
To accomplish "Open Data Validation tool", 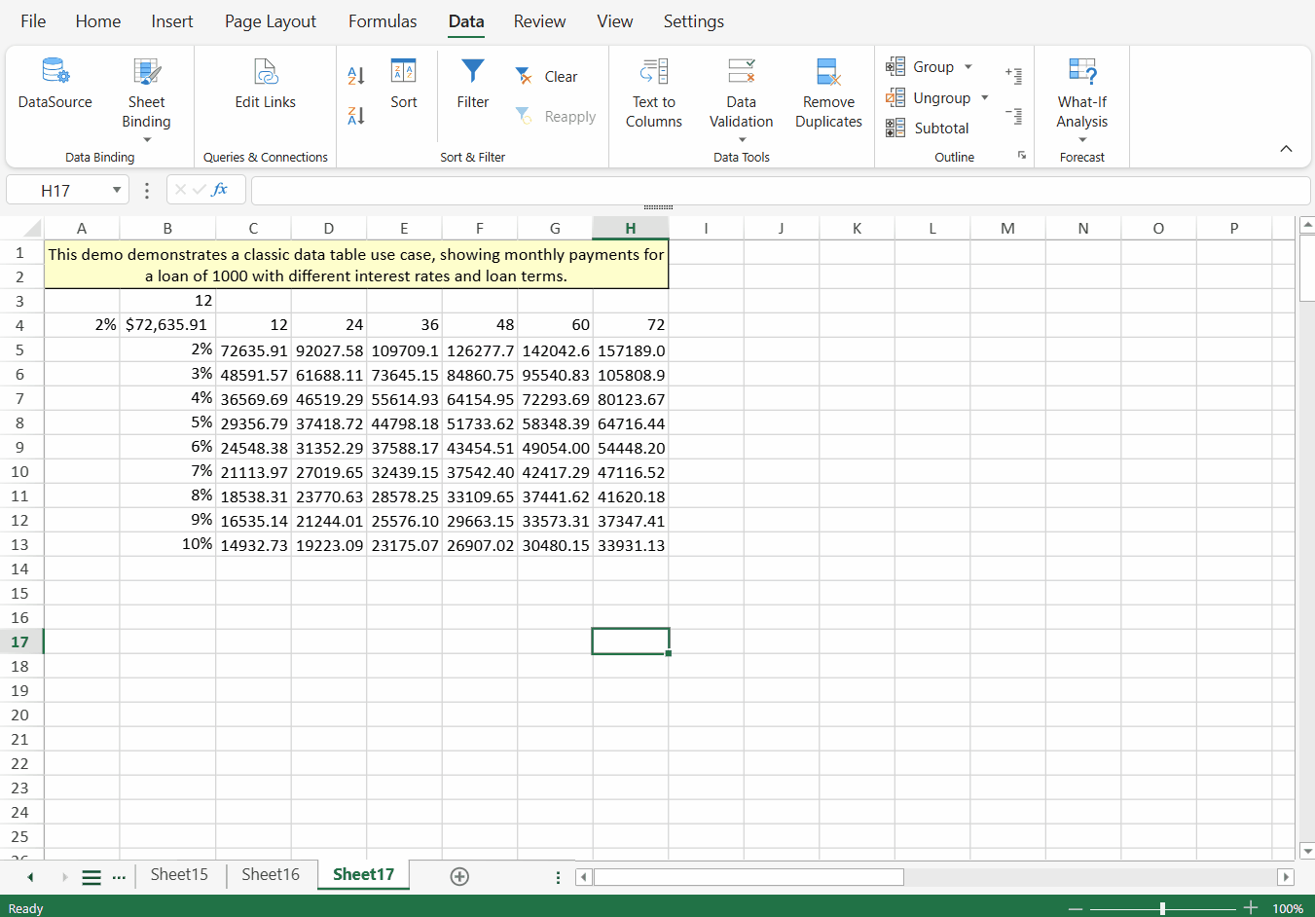I will click(x=742, y=94).
